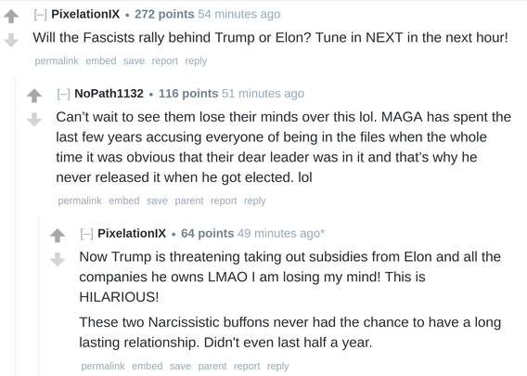Open PixelationIX's profile from top comment
Image resolution: width=527 pixels, height=376 pixels.
[x=85, y=14]
